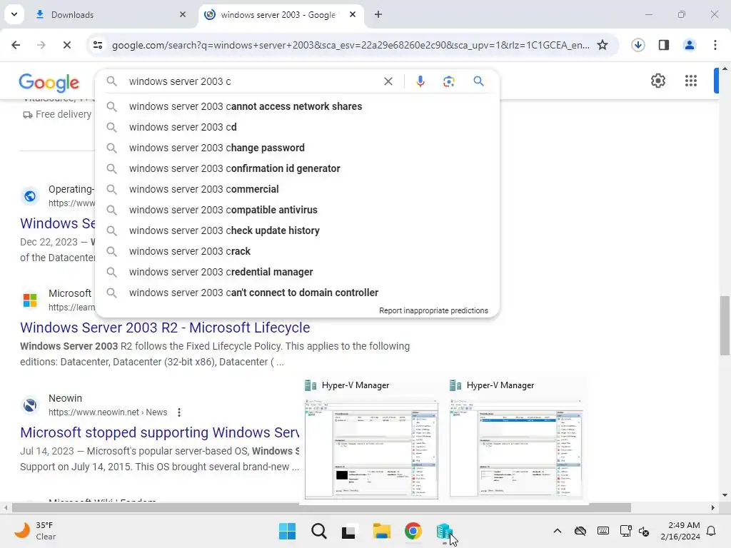The height and width of the screenshot is (548, 731).
Task: Click 'Report inappropriate predictions' link
Action: [433, 310]
